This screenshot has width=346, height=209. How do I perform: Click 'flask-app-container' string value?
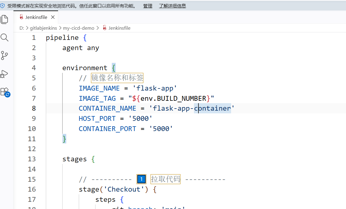192,108
